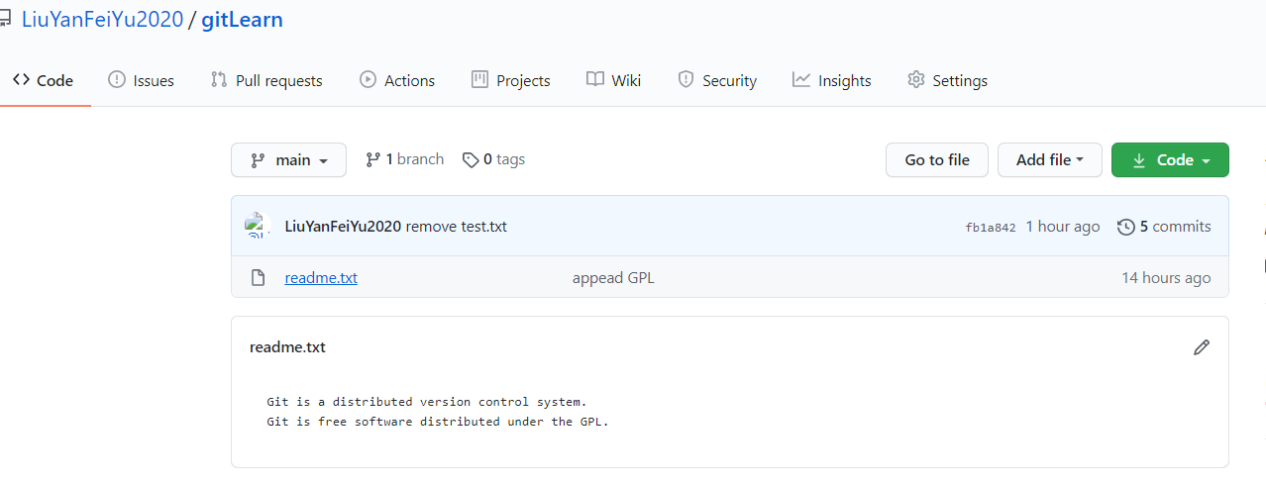
Task: View the Insights tab
Action: point(831,81)
